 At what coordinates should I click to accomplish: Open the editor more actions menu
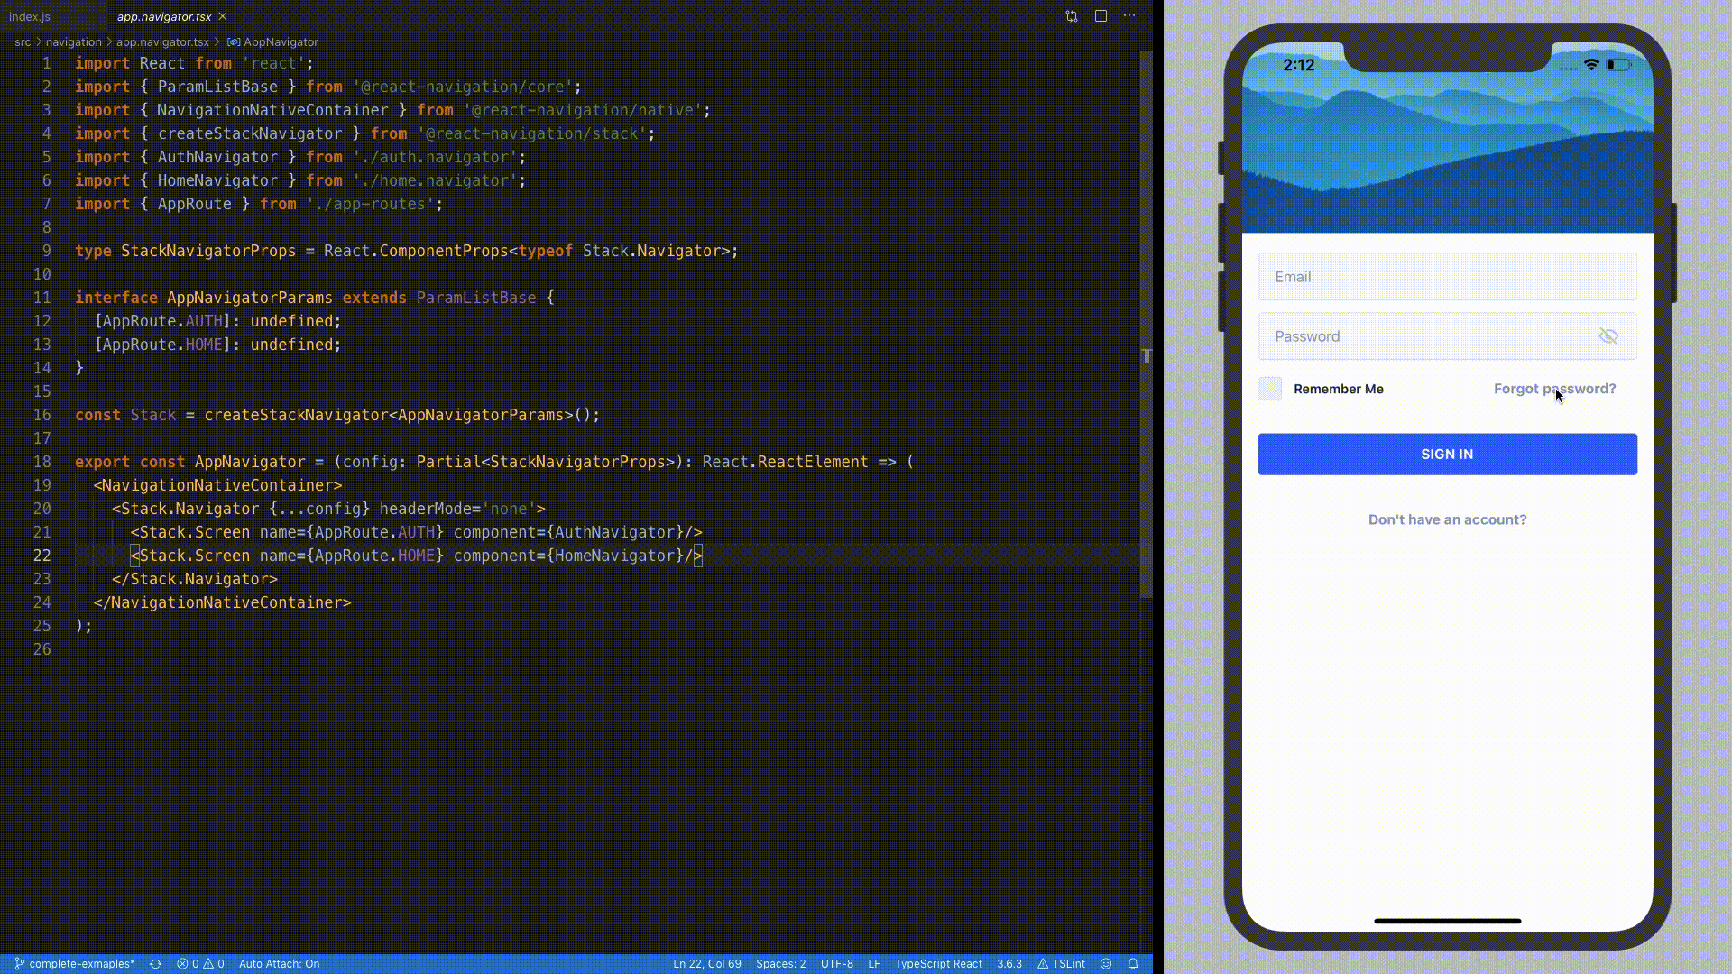pyautogui.click(x=1129, y=15)
